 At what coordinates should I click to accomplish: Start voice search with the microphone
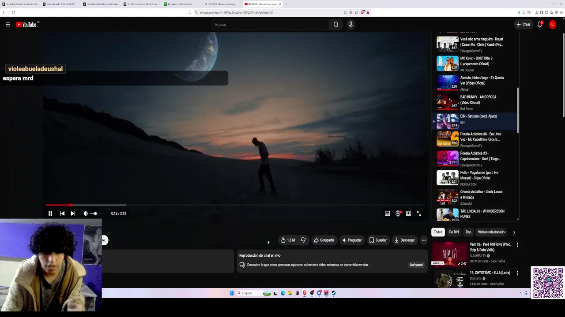350,25
